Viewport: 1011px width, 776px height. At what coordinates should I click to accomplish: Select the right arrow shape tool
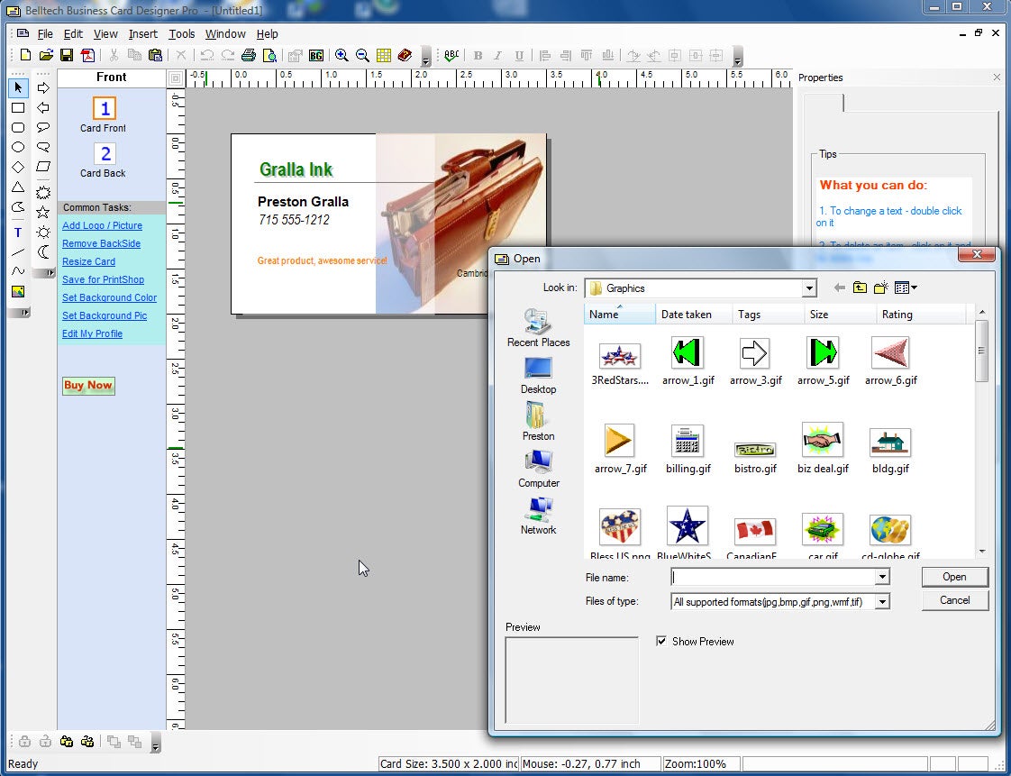(x=43, y=87)
